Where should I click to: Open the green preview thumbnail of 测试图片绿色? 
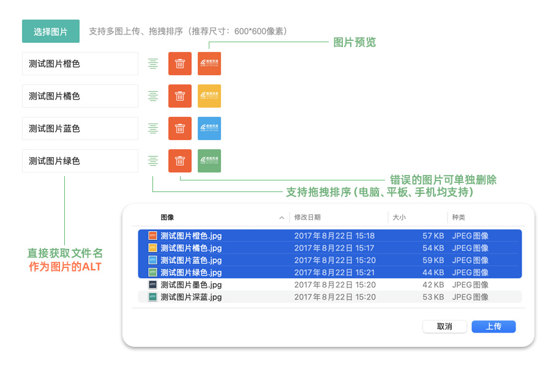point(209,161)
